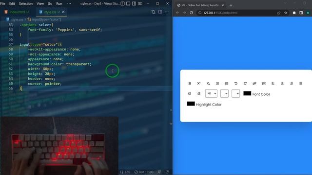Insert an ordered numbered list
Screen dimensions: 312x175
pyautogui.click(x=217, y=83)
